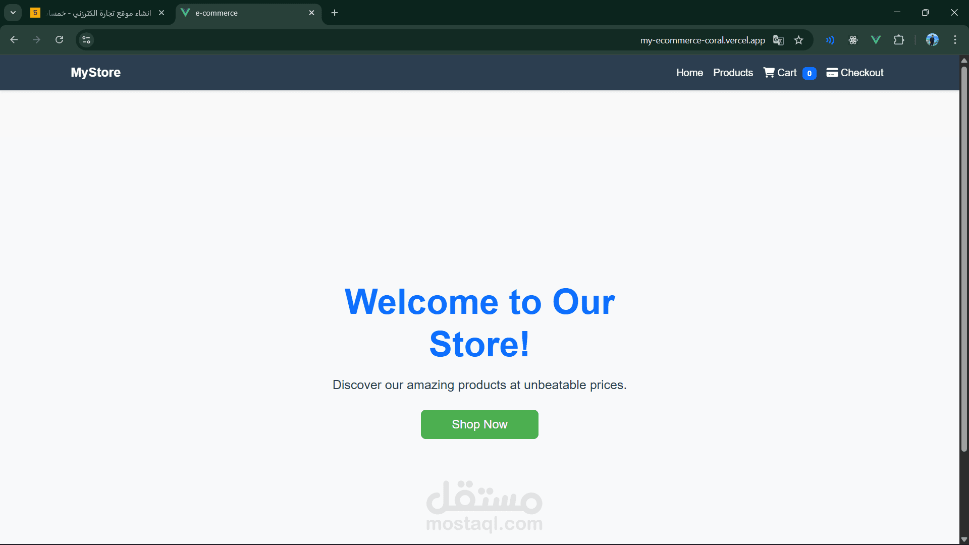Screen dimensions: 969x545
Task: Click the green Shop Now button
Action: pos(479,424)
